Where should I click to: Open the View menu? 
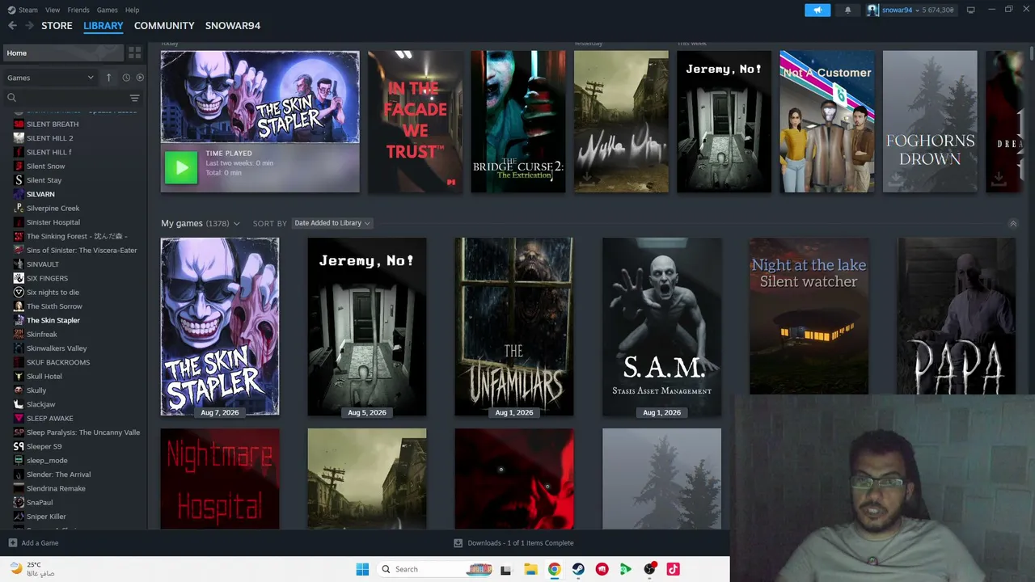[x=53, y=10]
